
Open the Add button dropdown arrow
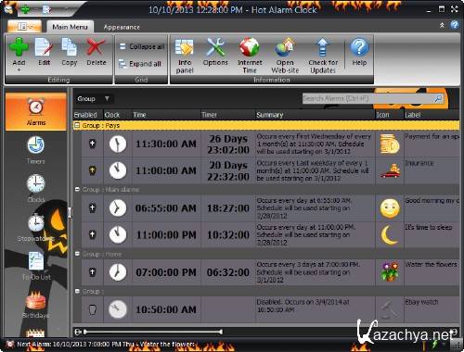click(x=19, y=70)
